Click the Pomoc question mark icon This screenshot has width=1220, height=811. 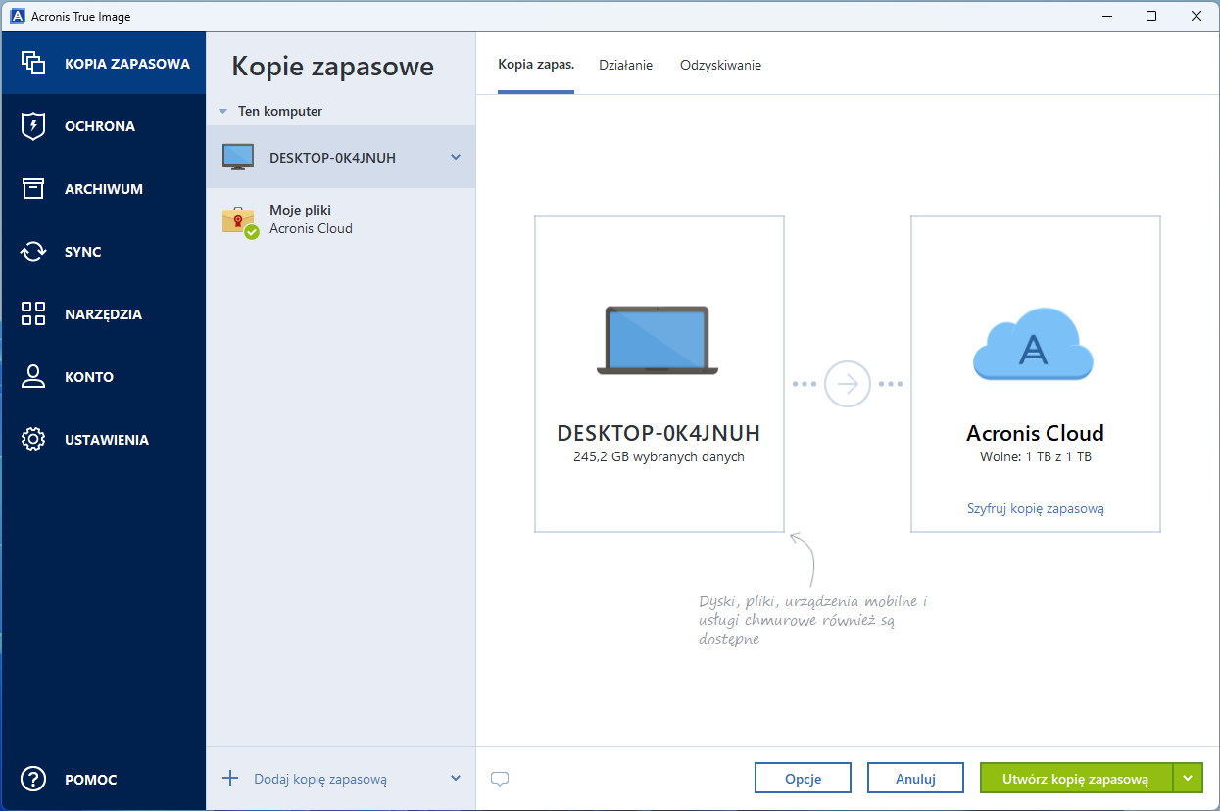(33, 780)
